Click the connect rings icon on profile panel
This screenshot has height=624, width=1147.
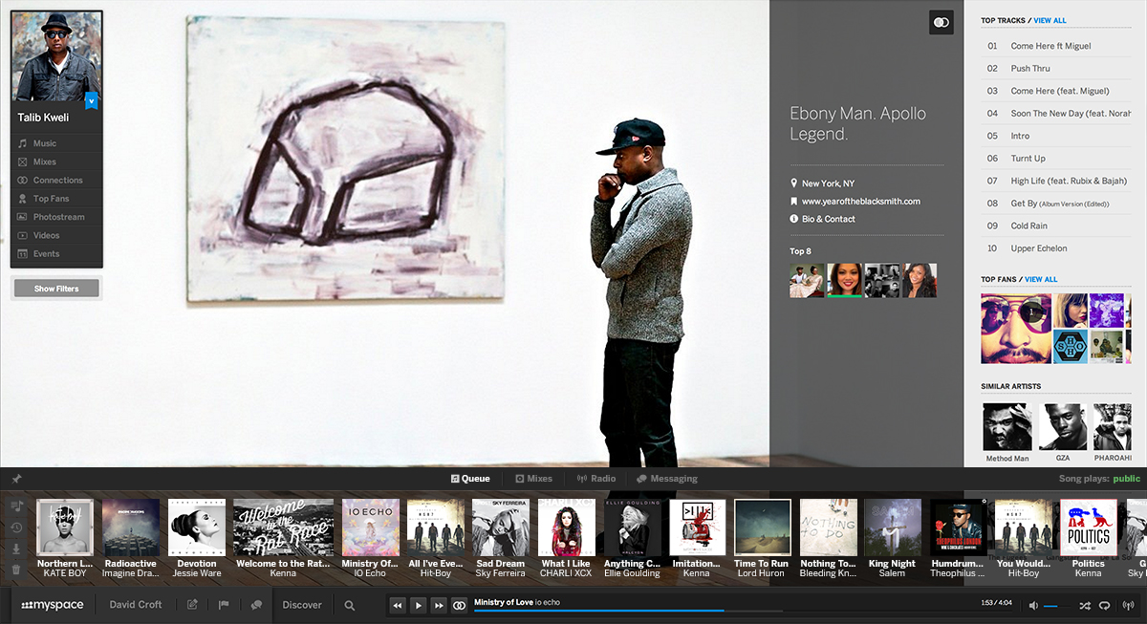941,23
